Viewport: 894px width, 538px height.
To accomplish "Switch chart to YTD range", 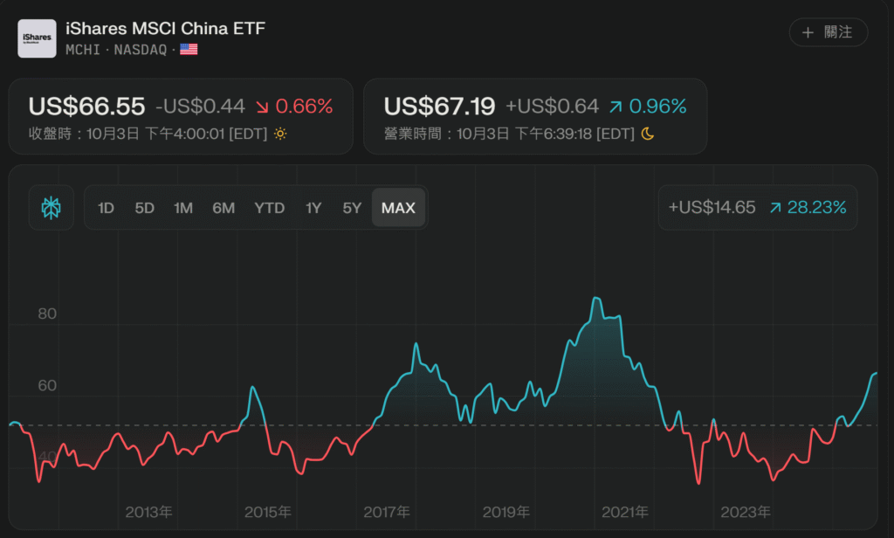I will point(269,208).
